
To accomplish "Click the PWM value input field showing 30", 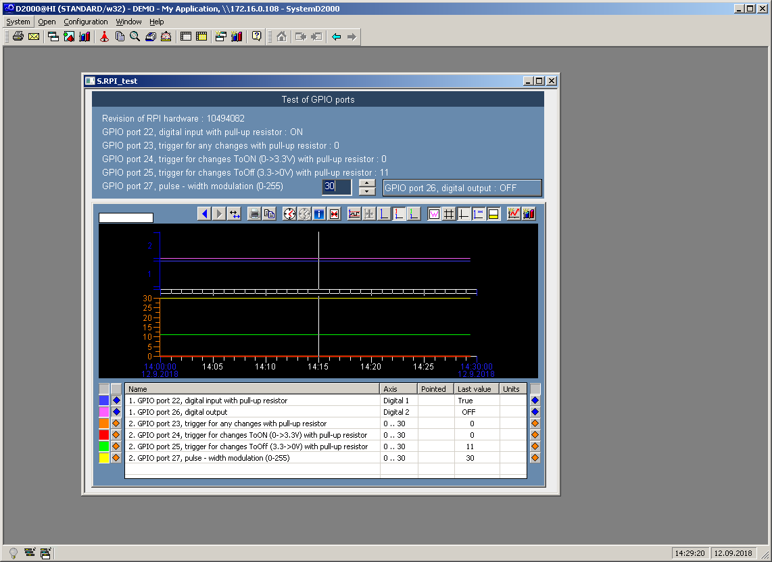I will click(337, 187).
